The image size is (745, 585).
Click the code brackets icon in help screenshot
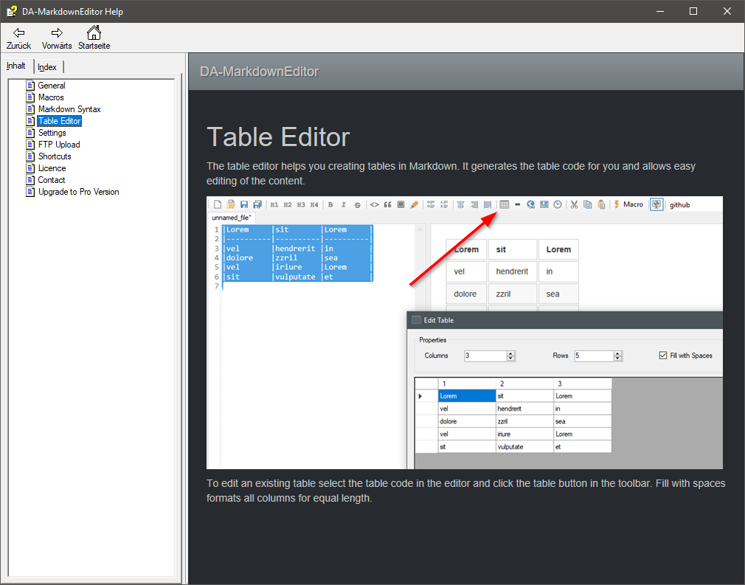[375, 205]
